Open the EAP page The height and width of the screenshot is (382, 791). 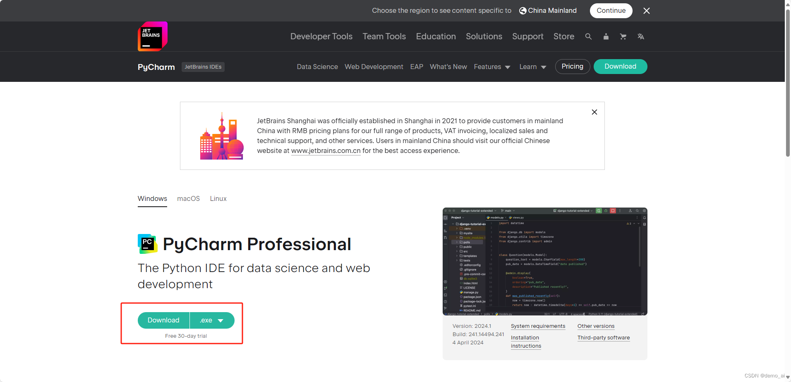[417, 67]
